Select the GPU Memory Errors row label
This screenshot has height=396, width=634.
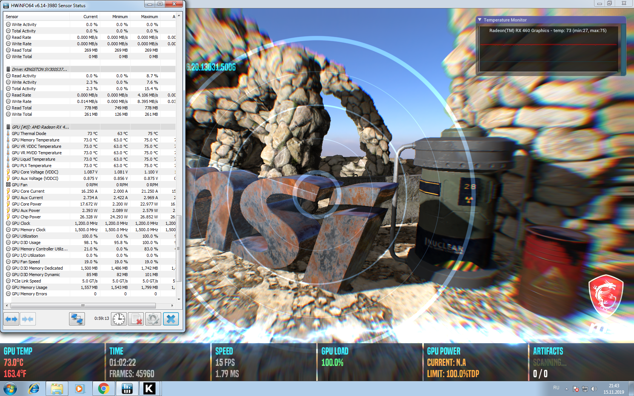(x=29, y=294)
